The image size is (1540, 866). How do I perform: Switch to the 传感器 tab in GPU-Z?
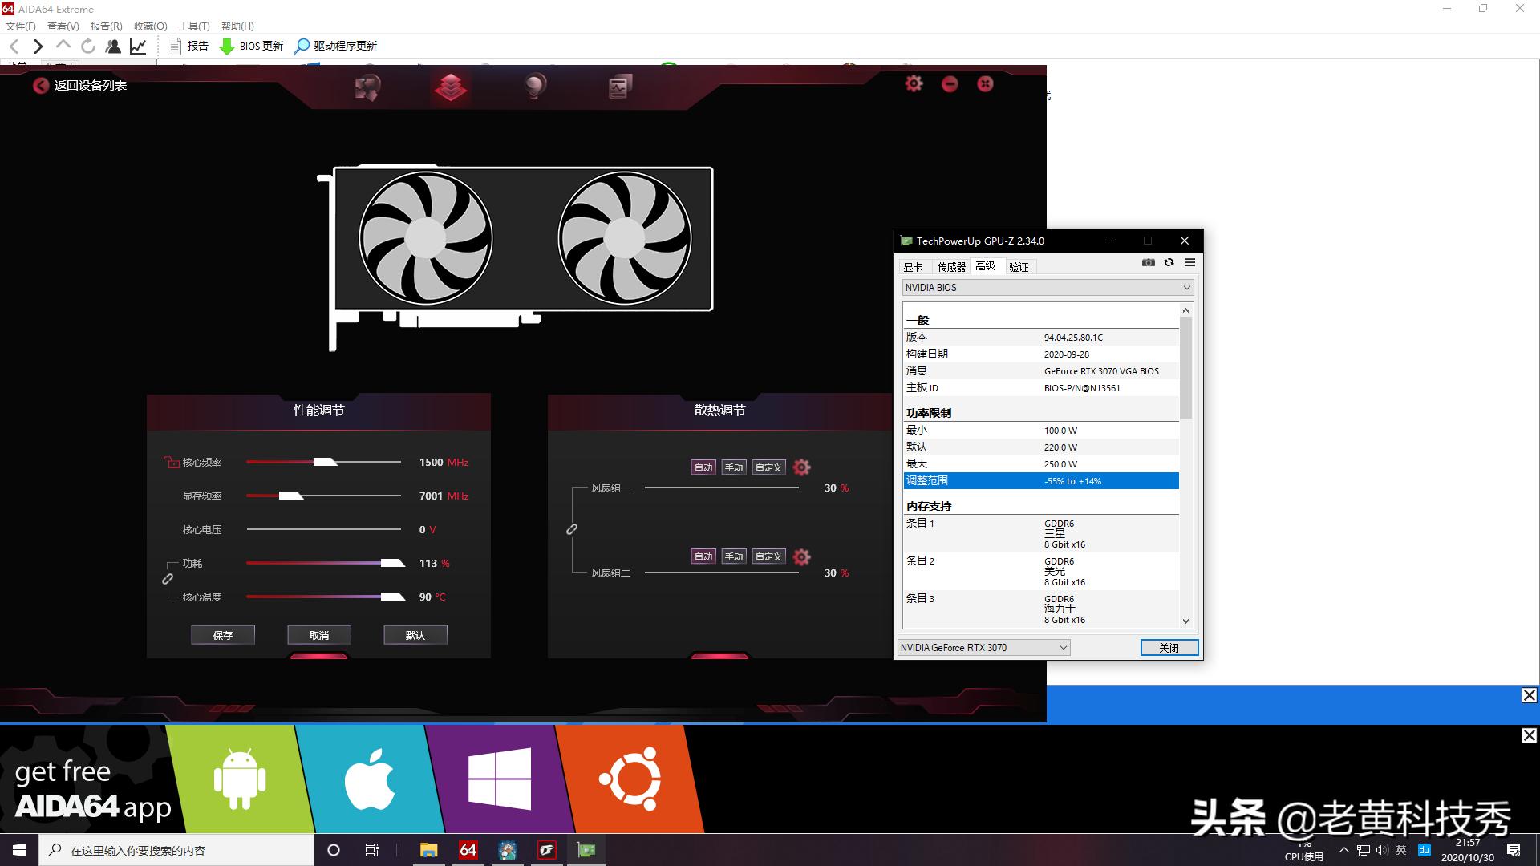pos(951,267)
